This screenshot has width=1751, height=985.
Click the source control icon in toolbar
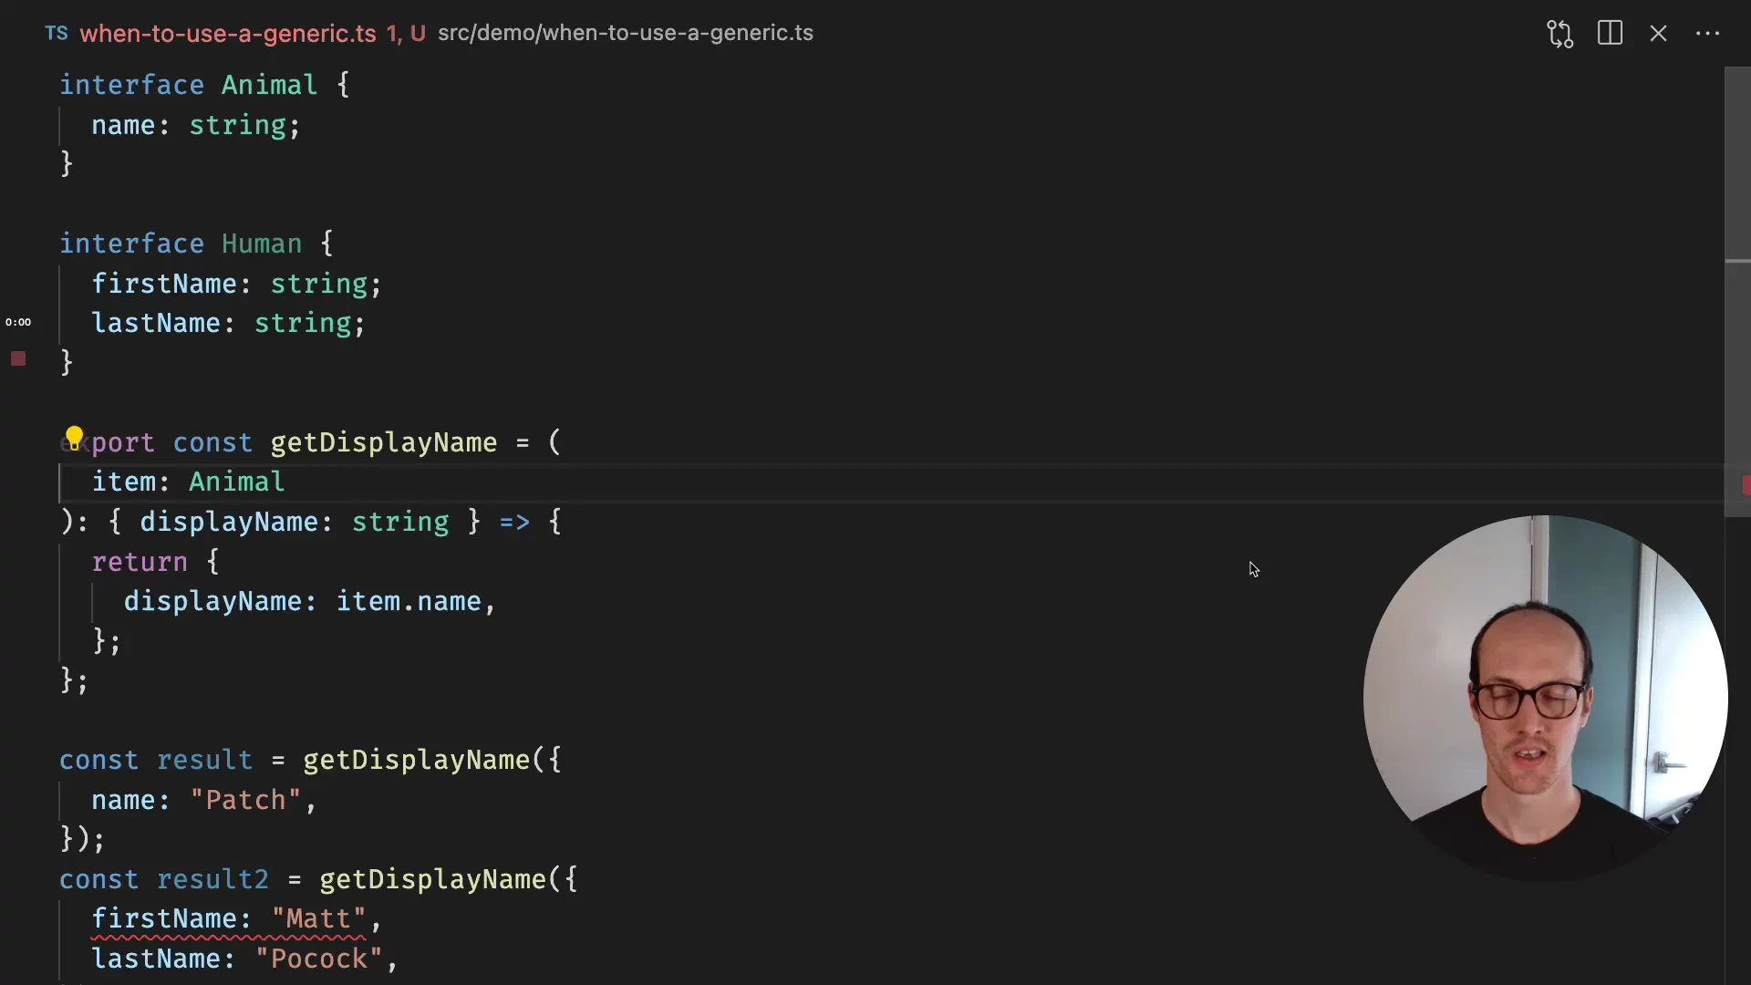pos(1559,33)
